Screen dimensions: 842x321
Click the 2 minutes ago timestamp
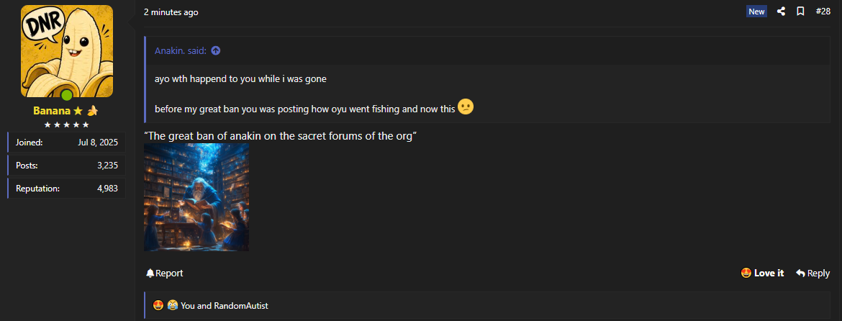(x=171, y=12)
